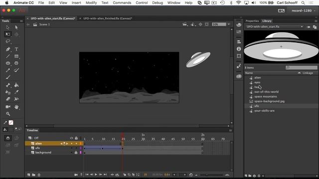Click the Library search field
Image resolution: width=319 pixels, height=179 pixels.
coord(301,68)
